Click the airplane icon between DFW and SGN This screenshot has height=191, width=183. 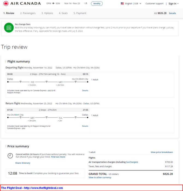pos(53,3)
